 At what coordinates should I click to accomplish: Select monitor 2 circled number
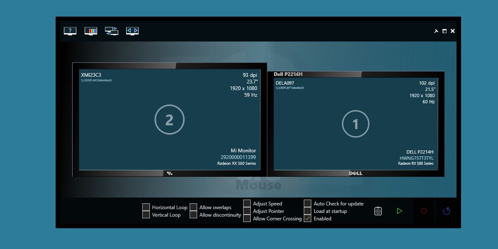click(169, 120)
